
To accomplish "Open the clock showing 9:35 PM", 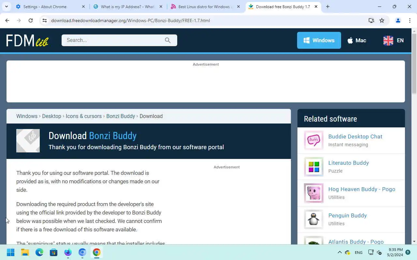I will tap(395, 252).
